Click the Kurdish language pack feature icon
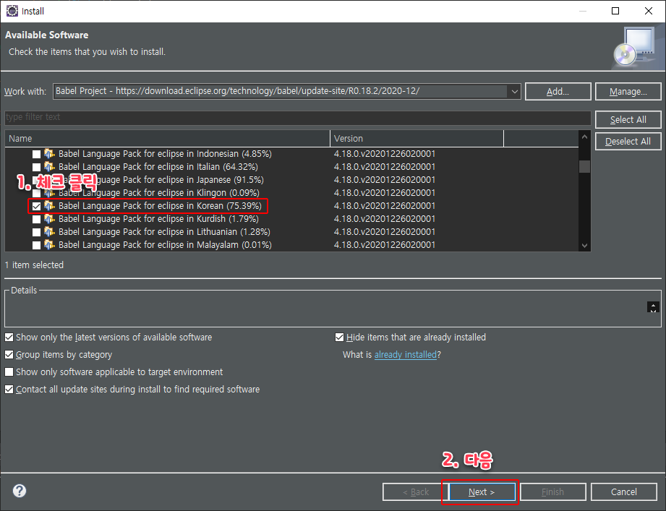Image resolution: width=666 pixels, height=511 pixels. (50, 219)
